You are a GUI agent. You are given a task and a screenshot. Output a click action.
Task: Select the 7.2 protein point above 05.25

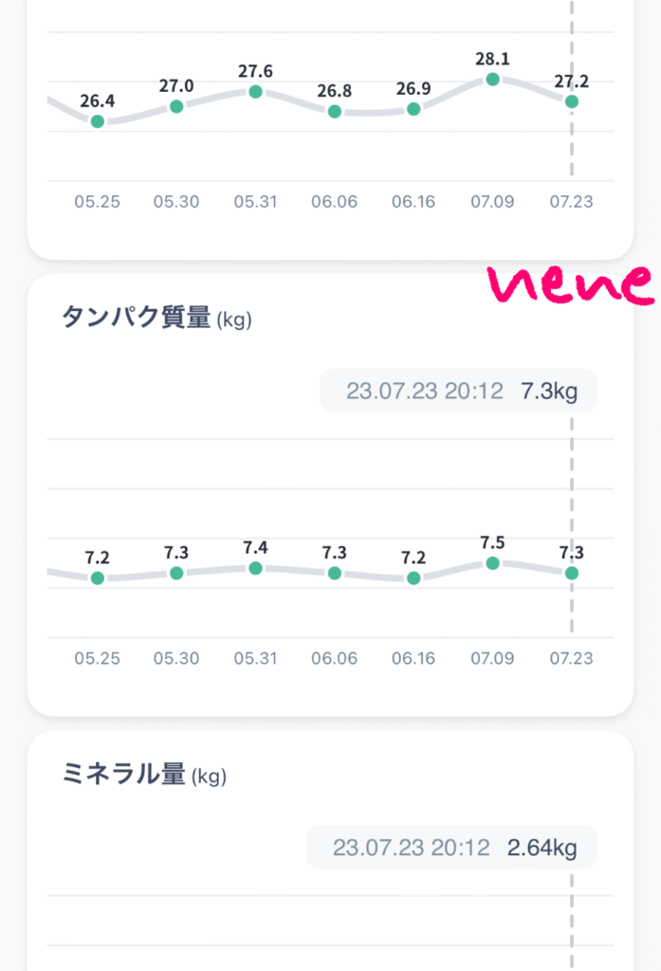[x=97, y=577]
